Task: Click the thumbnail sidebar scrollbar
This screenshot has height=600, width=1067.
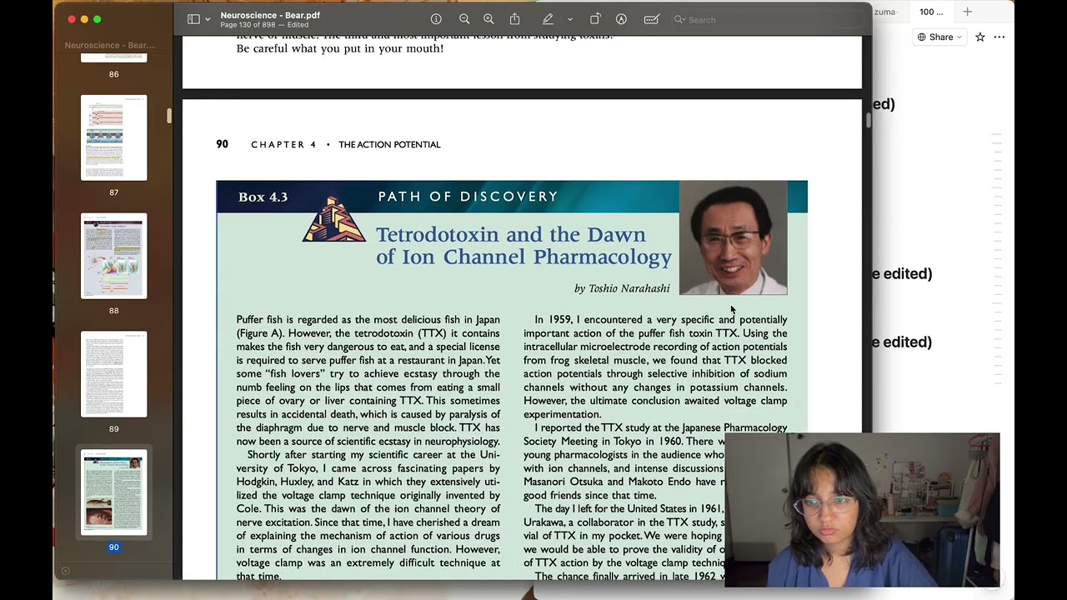Action: (169, 117)
